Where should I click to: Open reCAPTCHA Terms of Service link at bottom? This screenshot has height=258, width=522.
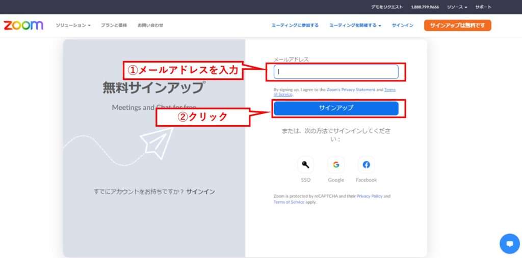289,202
